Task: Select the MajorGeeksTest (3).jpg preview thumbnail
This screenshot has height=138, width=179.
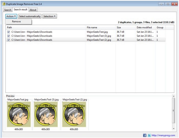Action: click(46, 114)
